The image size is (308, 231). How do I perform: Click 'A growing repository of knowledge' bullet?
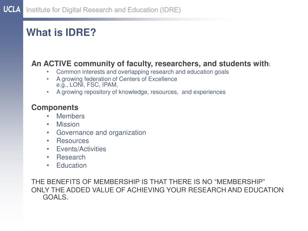141,92
